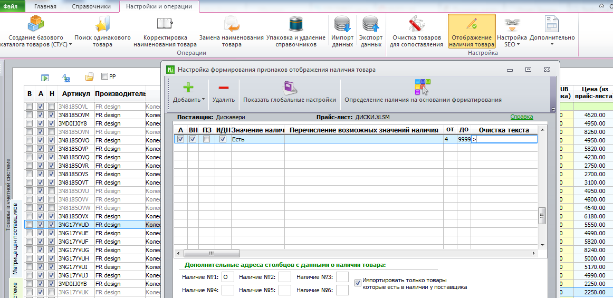The height and width of the screenshot is (298, 613).
Task: Toggle В checkbox for 3NG17YVUD row
Action: pos(30,225)
